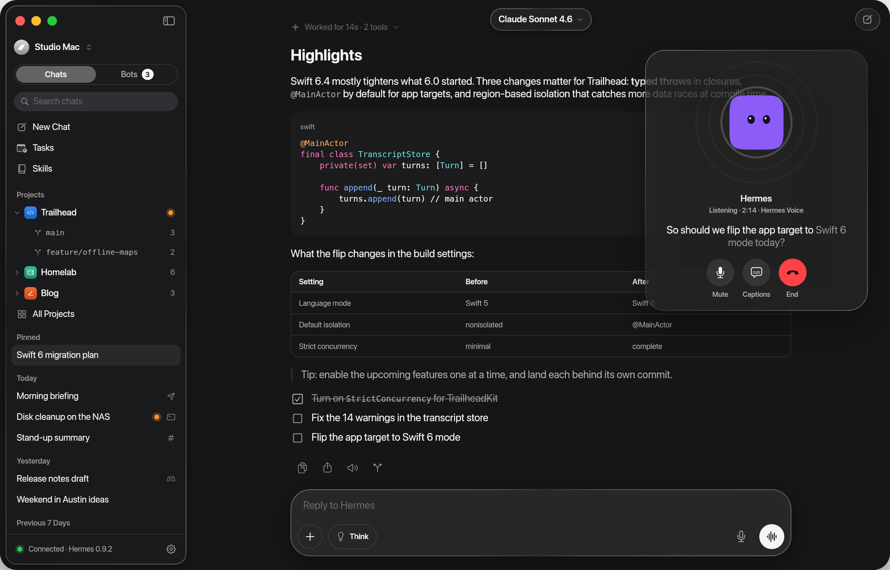Expand the Worked for 14s tools details
The width and height of the screenshot is (890, 570).
[x=345, y=27]
